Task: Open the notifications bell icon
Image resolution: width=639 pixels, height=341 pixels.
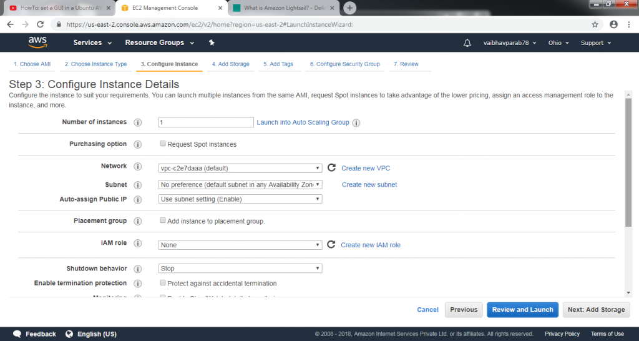Action: point(467,43)
